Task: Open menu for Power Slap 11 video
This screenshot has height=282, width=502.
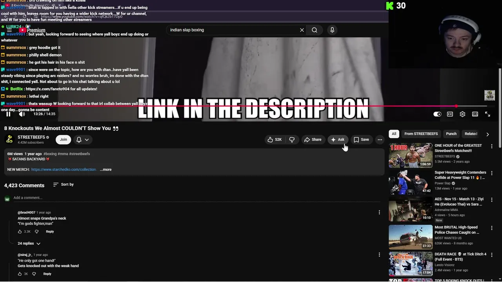Action: click(492, 173)
